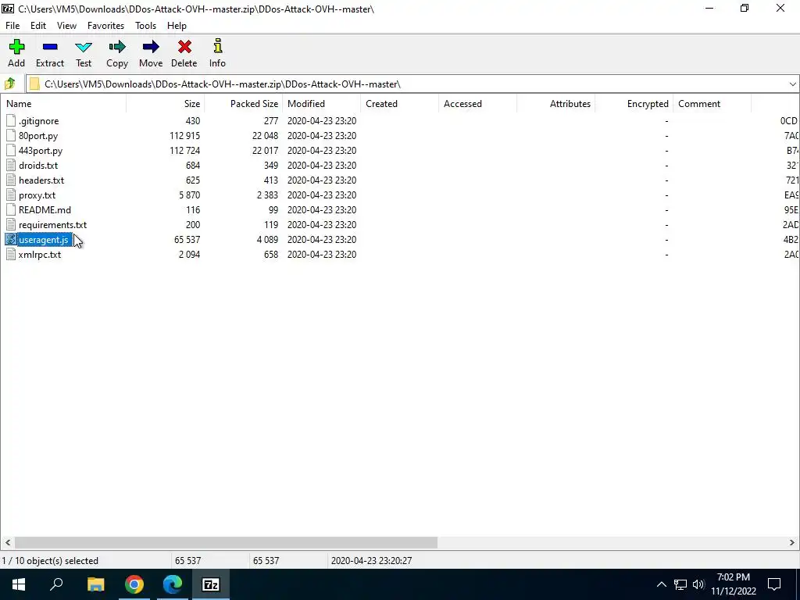This screenshot has width=800, height=600.
Task: Click the droids.txt file icon
Action: tap(11, 166)
